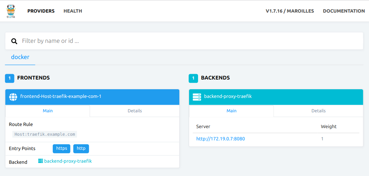This screenshot has width=369, height=176.
Task: Click the http entry point badge
Action: pyautogui.click(x=81, y=149)
